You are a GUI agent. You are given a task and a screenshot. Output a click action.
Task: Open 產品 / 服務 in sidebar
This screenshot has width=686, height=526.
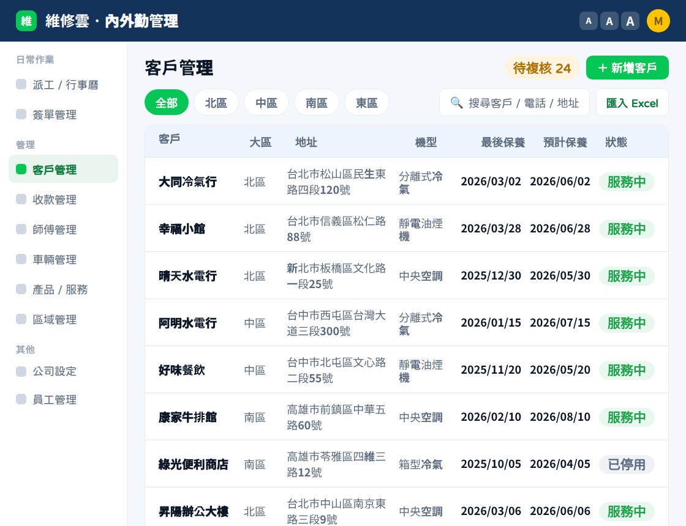(64, 289)
